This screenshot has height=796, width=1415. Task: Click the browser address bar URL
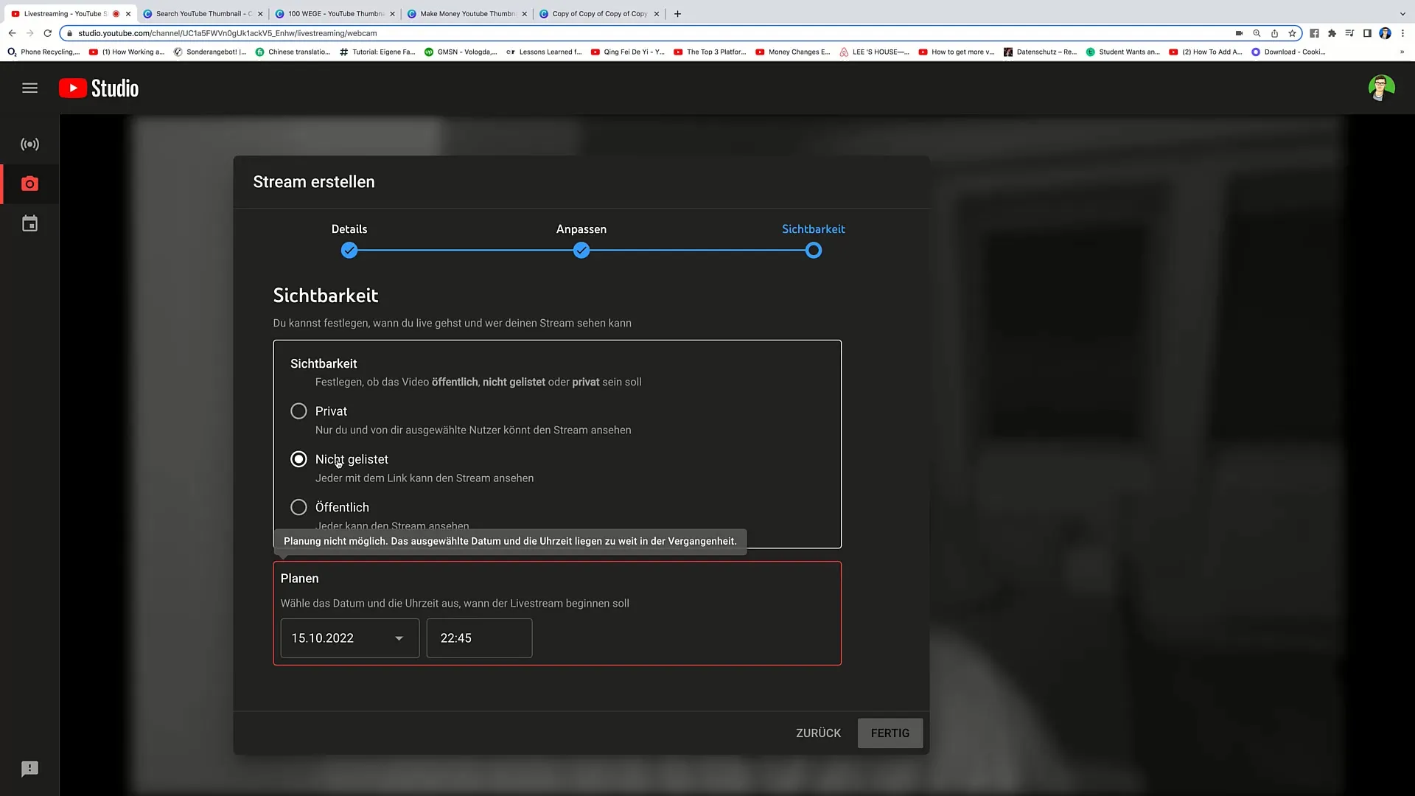tap(228, 33)
